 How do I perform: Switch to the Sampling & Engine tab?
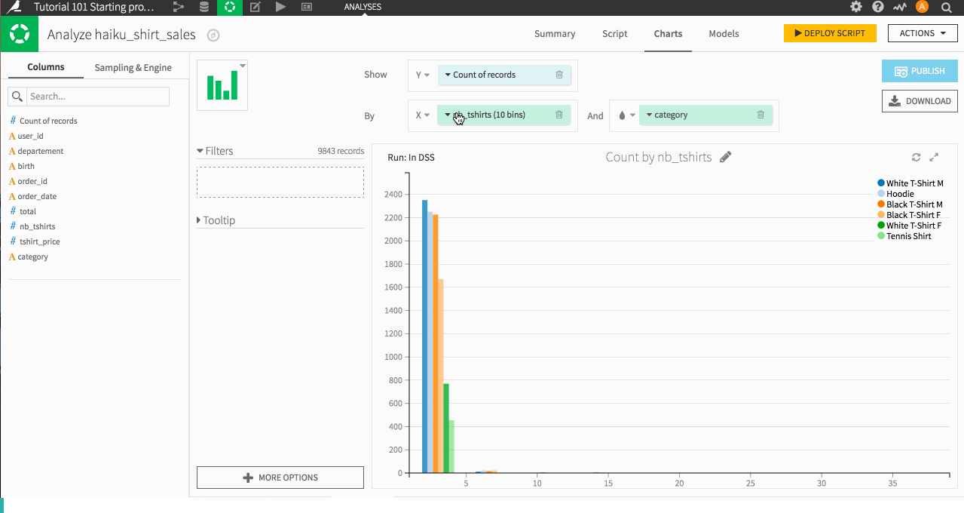pyautogui.click(x=133, y=67)
